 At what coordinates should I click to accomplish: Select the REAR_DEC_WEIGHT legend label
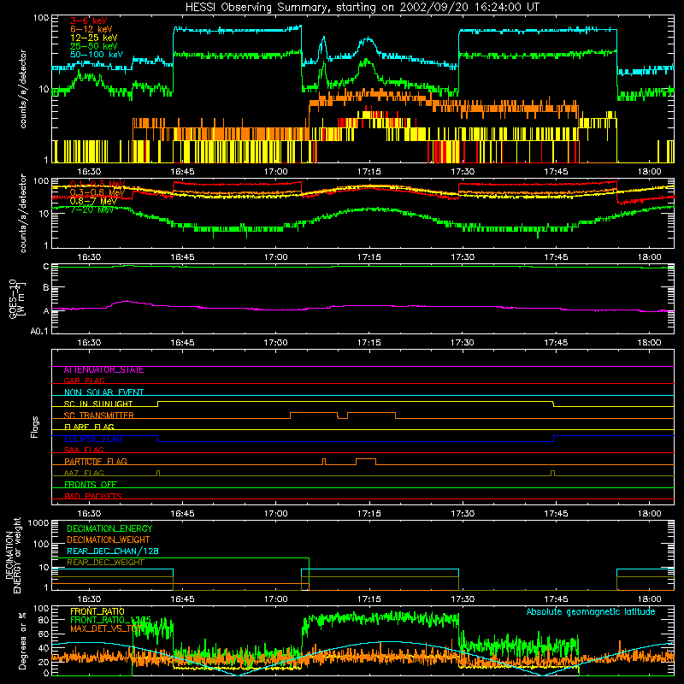tap(105, 563)
